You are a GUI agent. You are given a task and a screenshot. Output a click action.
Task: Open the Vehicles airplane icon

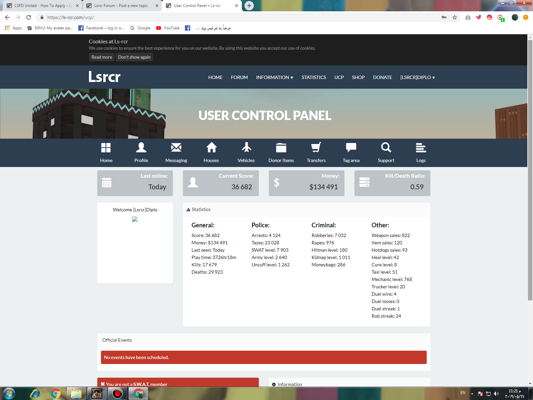(246, 147)
